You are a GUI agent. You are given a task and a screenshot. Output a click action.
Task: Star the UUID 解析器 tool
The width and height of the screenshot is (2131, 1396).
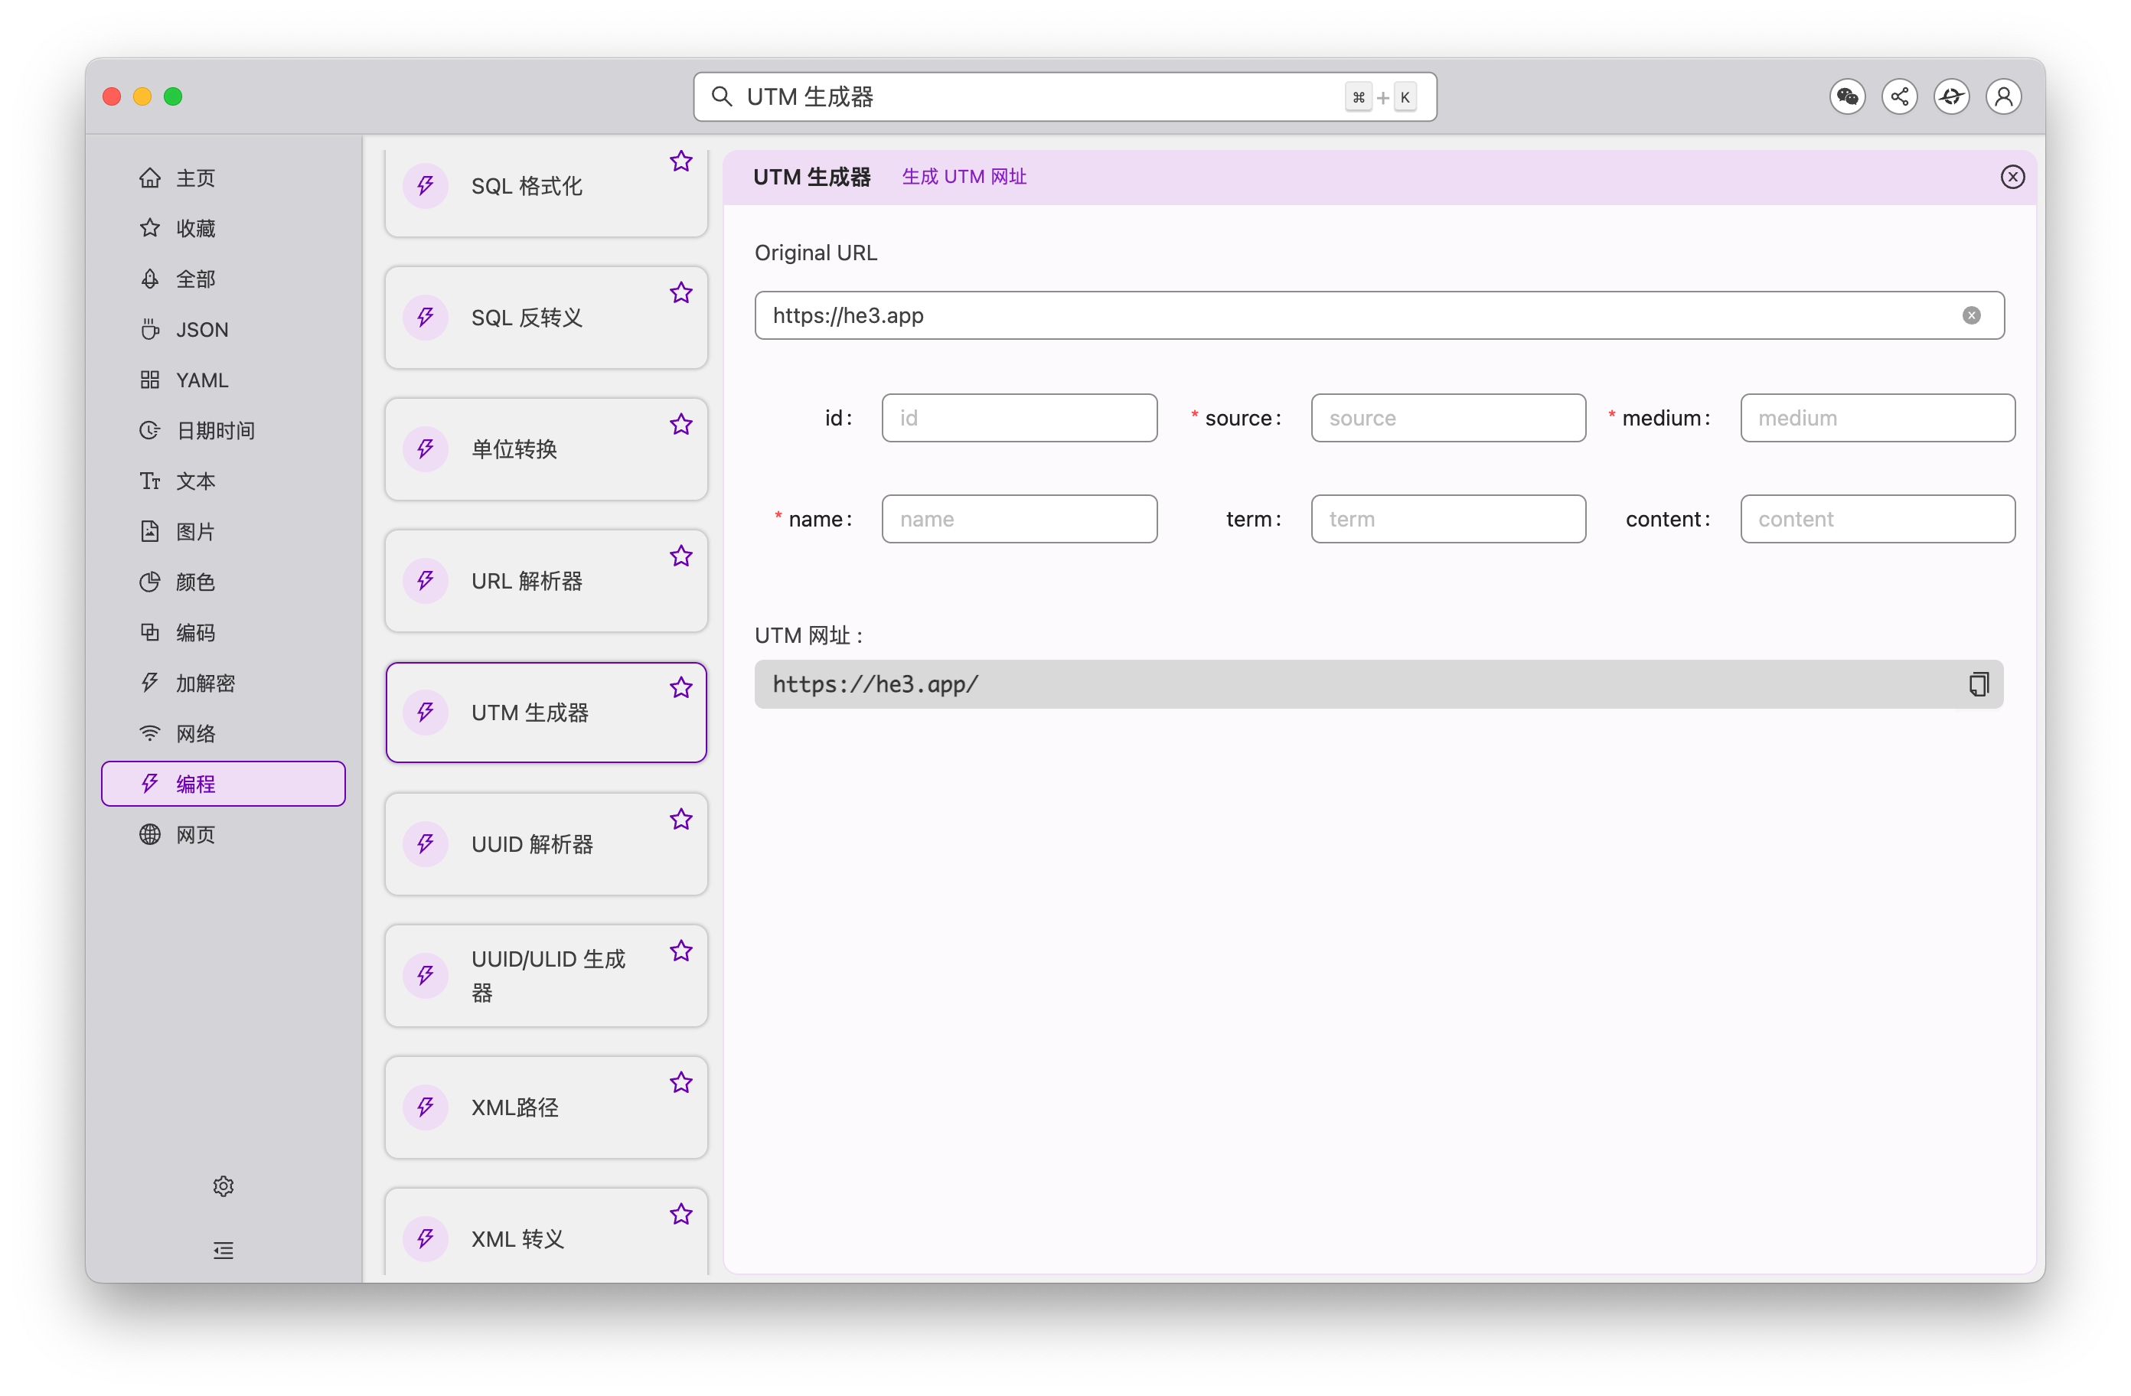click(x=681, y=820)
